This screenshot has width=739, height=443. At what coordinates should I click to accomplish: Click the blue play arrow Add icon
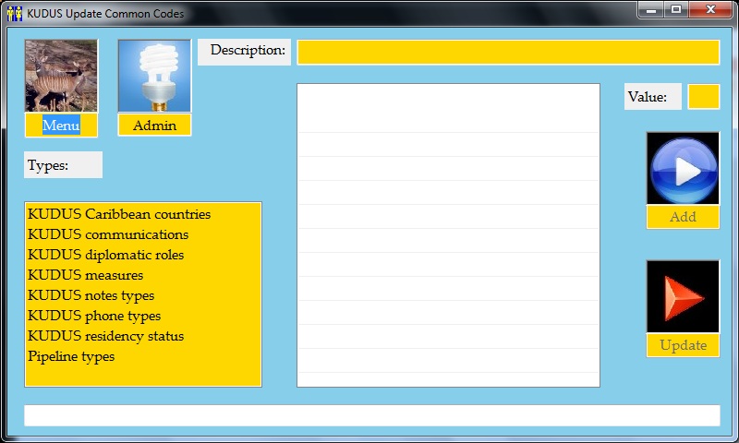point(683,169)
